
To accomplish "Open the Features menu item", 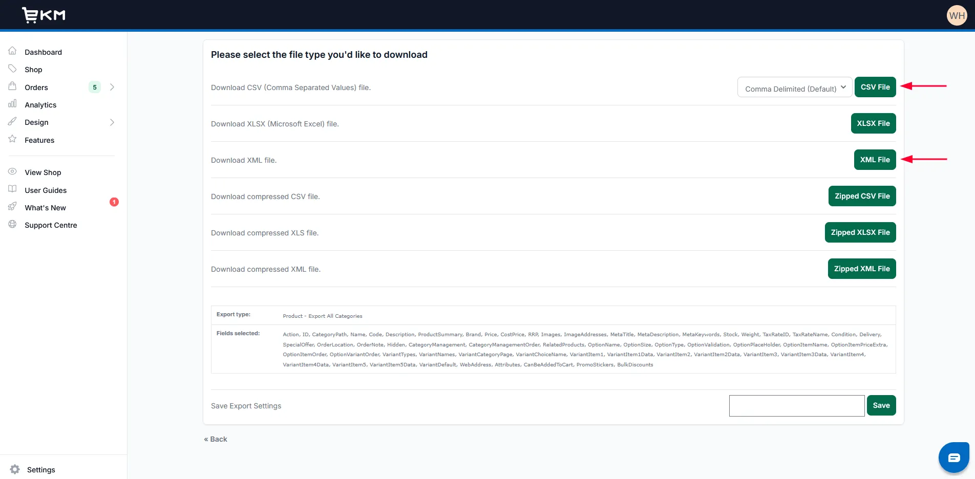I will (39, 140).
